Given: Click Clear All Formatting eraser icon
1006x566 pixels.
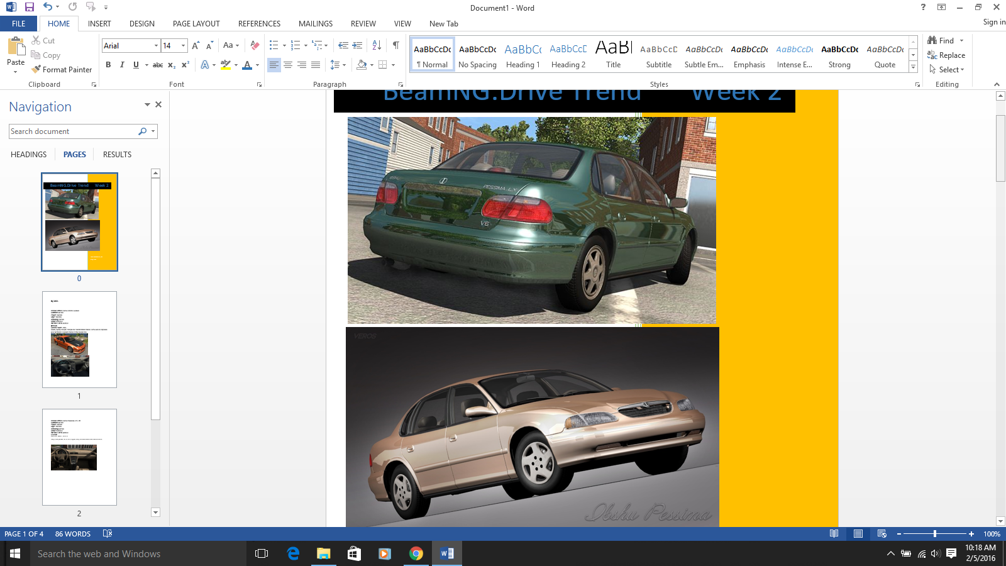Looking at the screenshot, I should tap(255, 45).
